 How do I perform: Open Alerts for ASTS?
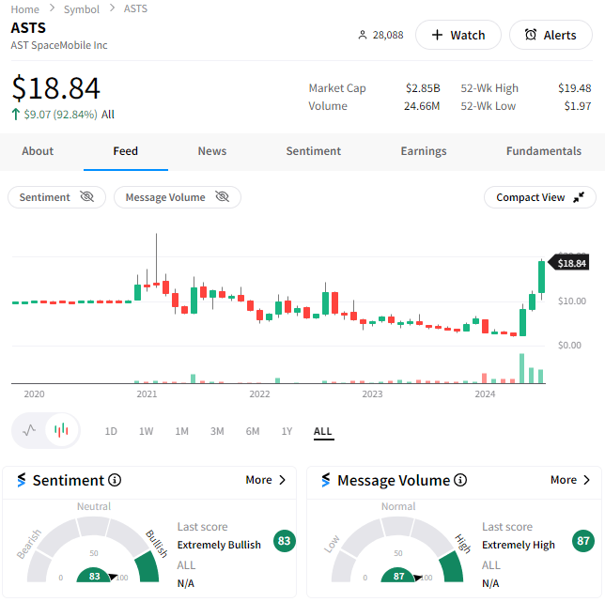tap(551, 35)
